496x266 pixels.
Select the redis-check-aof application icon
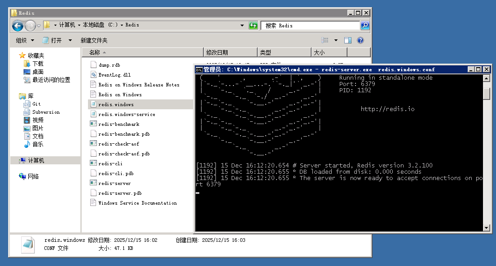[x=93, y=144]
